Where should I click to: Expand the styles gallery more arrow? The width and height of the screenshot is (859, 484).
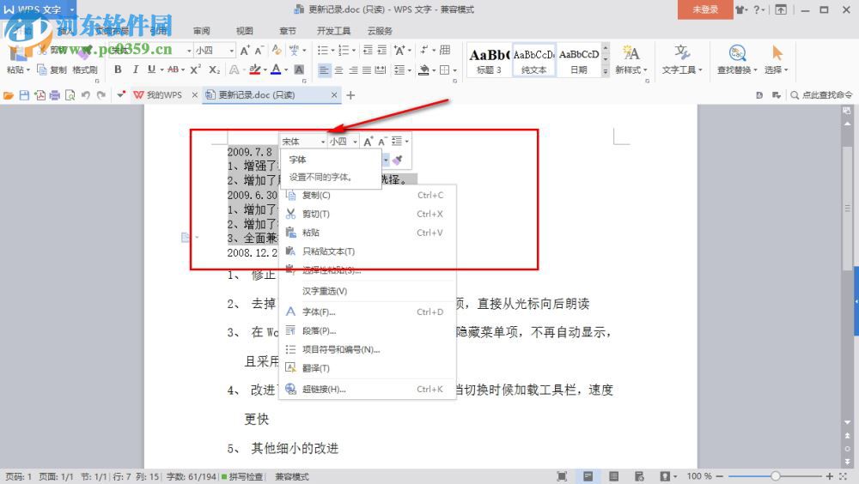[x=606, y=70]
